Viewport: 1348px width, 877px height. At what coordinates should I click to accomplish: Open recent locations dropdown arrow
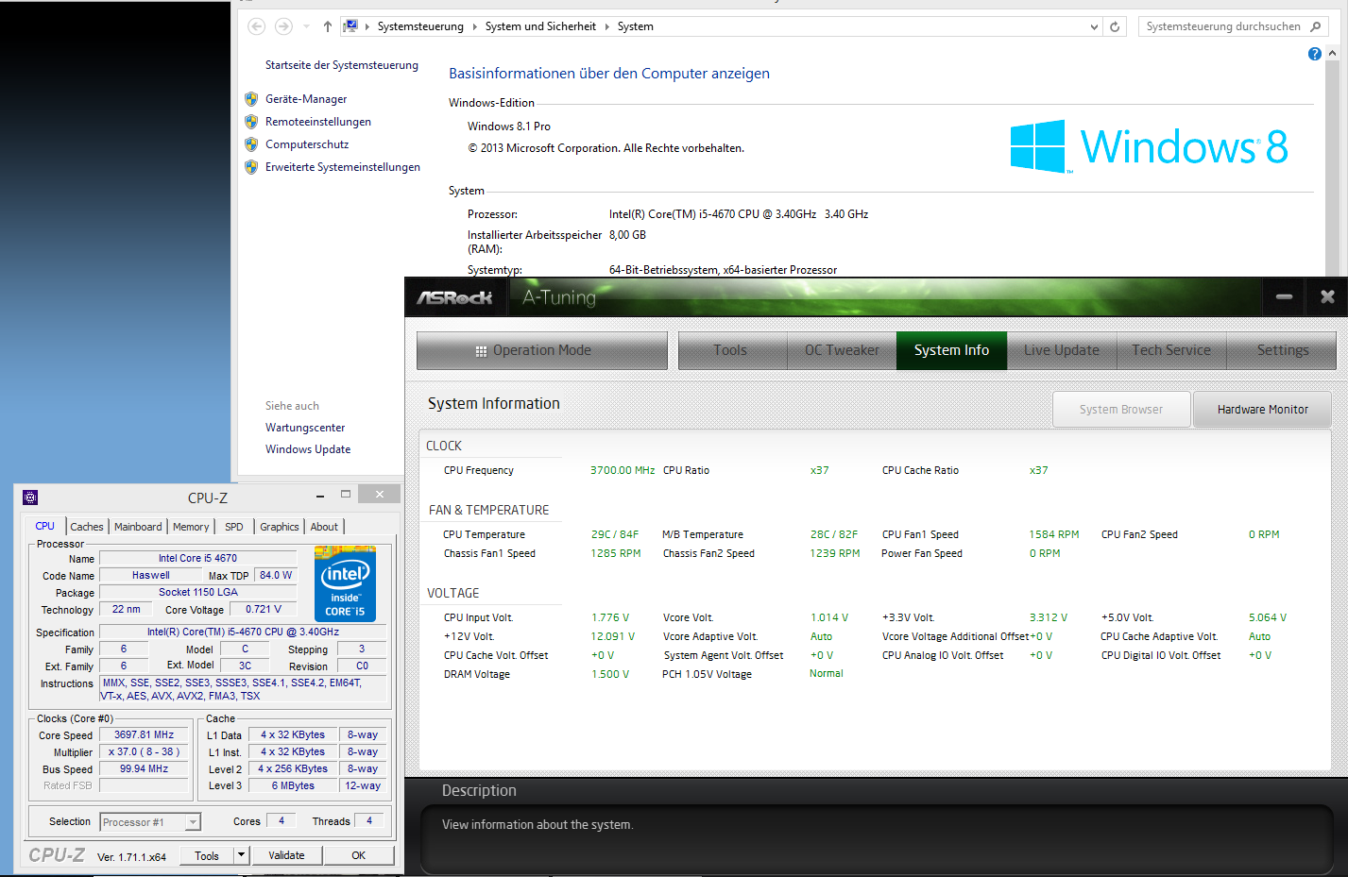coord(307,26)
